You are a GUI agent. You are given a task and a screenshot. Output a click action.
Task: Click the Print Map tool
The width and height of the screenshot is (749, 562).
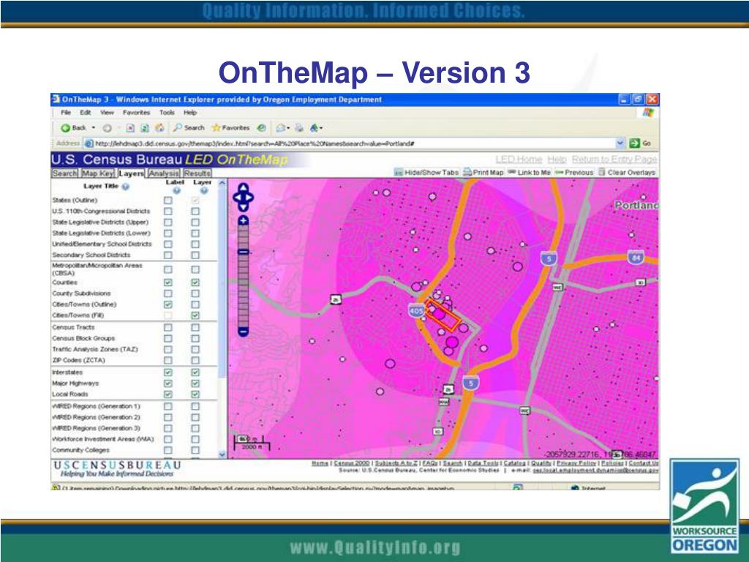(x=483, y=173)
